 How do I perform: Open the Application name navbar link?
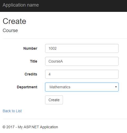tap(21, 5)
